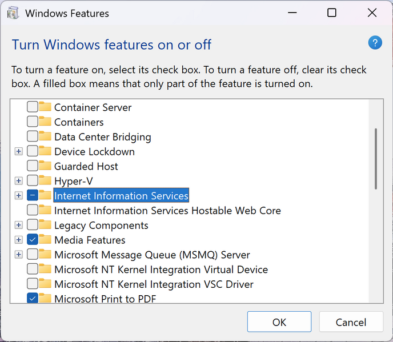Image resolution: width=393 pixels, height=342 pixels.
Task: Click the Microsoft Print to PDF folder icon
Action: pyautogui.click(x=45, y=298)
